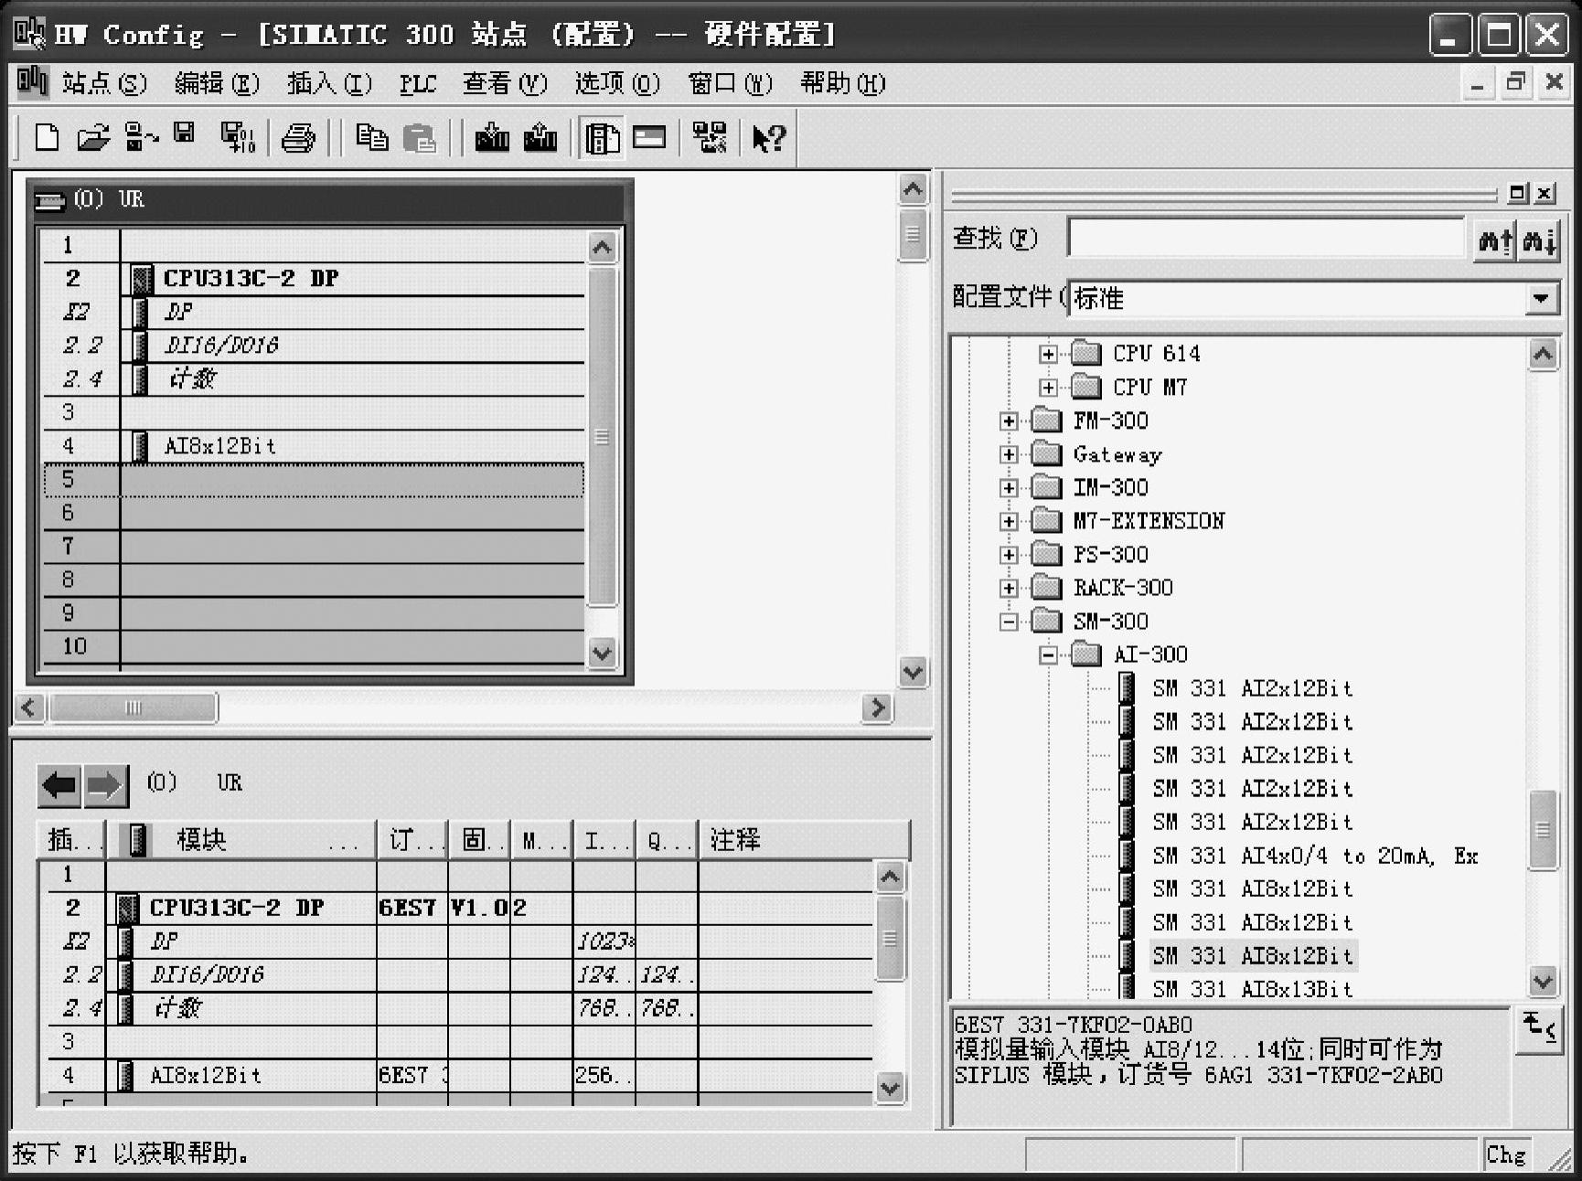Screen dimensions: 1582x1181
Task: Click the New station toolbar icon
Action: 47,137
